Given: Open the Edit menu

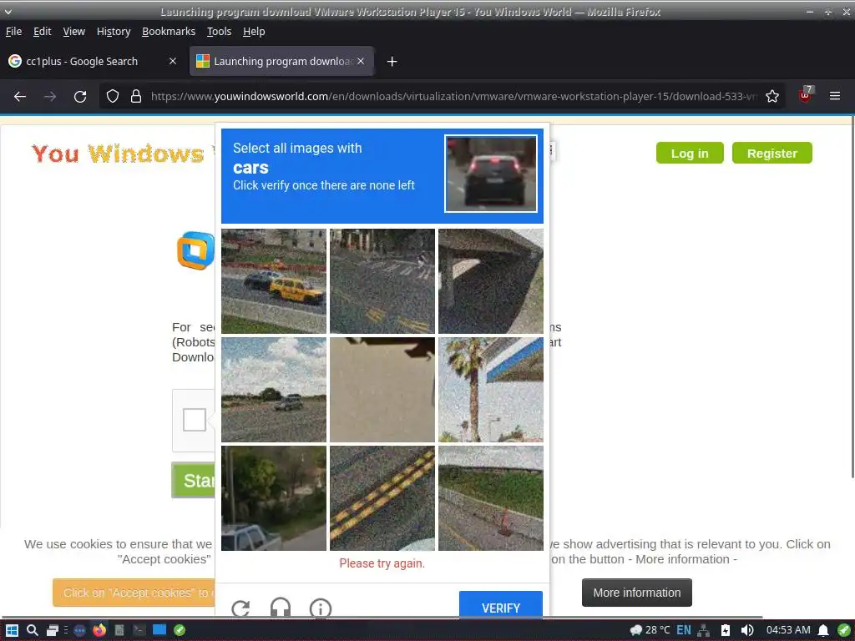Looking at the screenshot, I should (42, 32).
